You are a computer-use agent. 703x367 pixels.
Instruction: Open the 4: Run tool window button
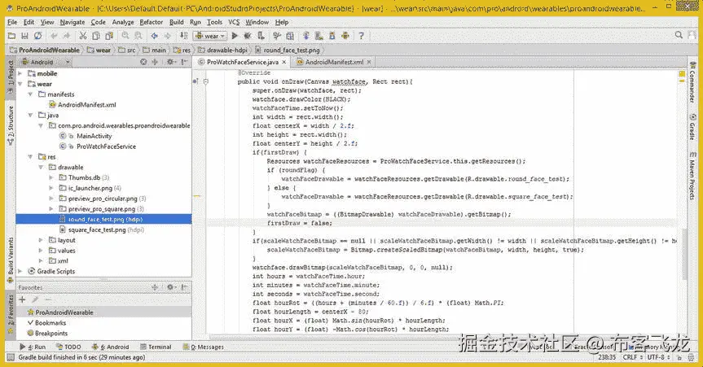click(33, 347)
